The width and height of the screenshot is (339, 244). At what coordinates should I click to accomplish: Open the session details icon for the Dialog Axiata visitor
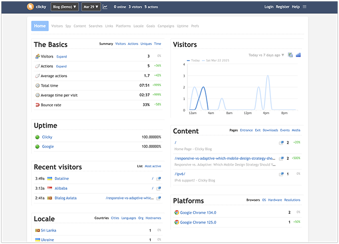159,198
